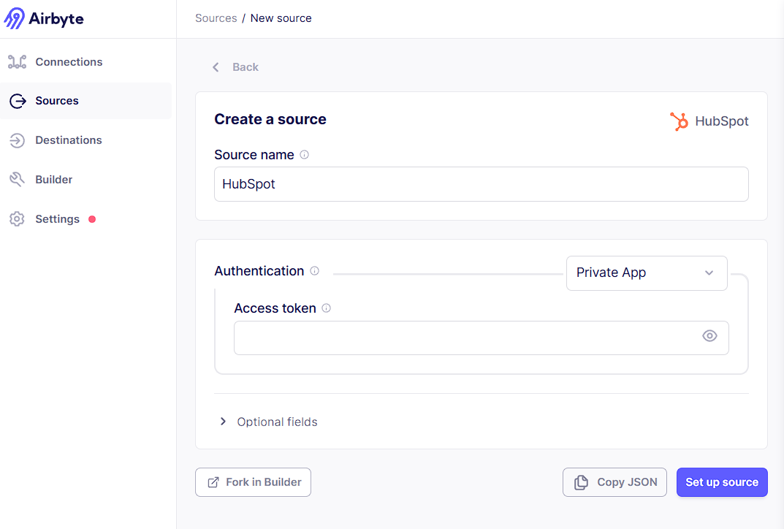Click the Destinations arrow icon in sidebar

17,140
